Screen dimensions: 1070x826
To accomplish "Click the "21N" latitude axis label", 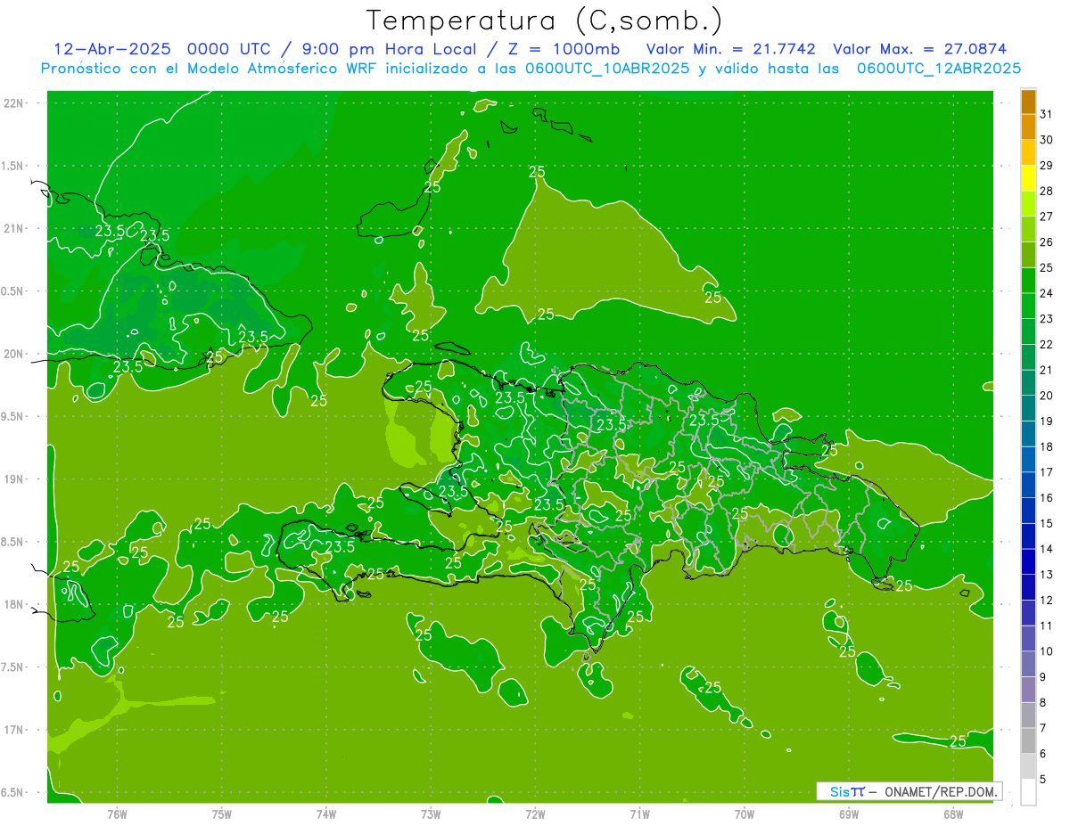I will [14, 228].
